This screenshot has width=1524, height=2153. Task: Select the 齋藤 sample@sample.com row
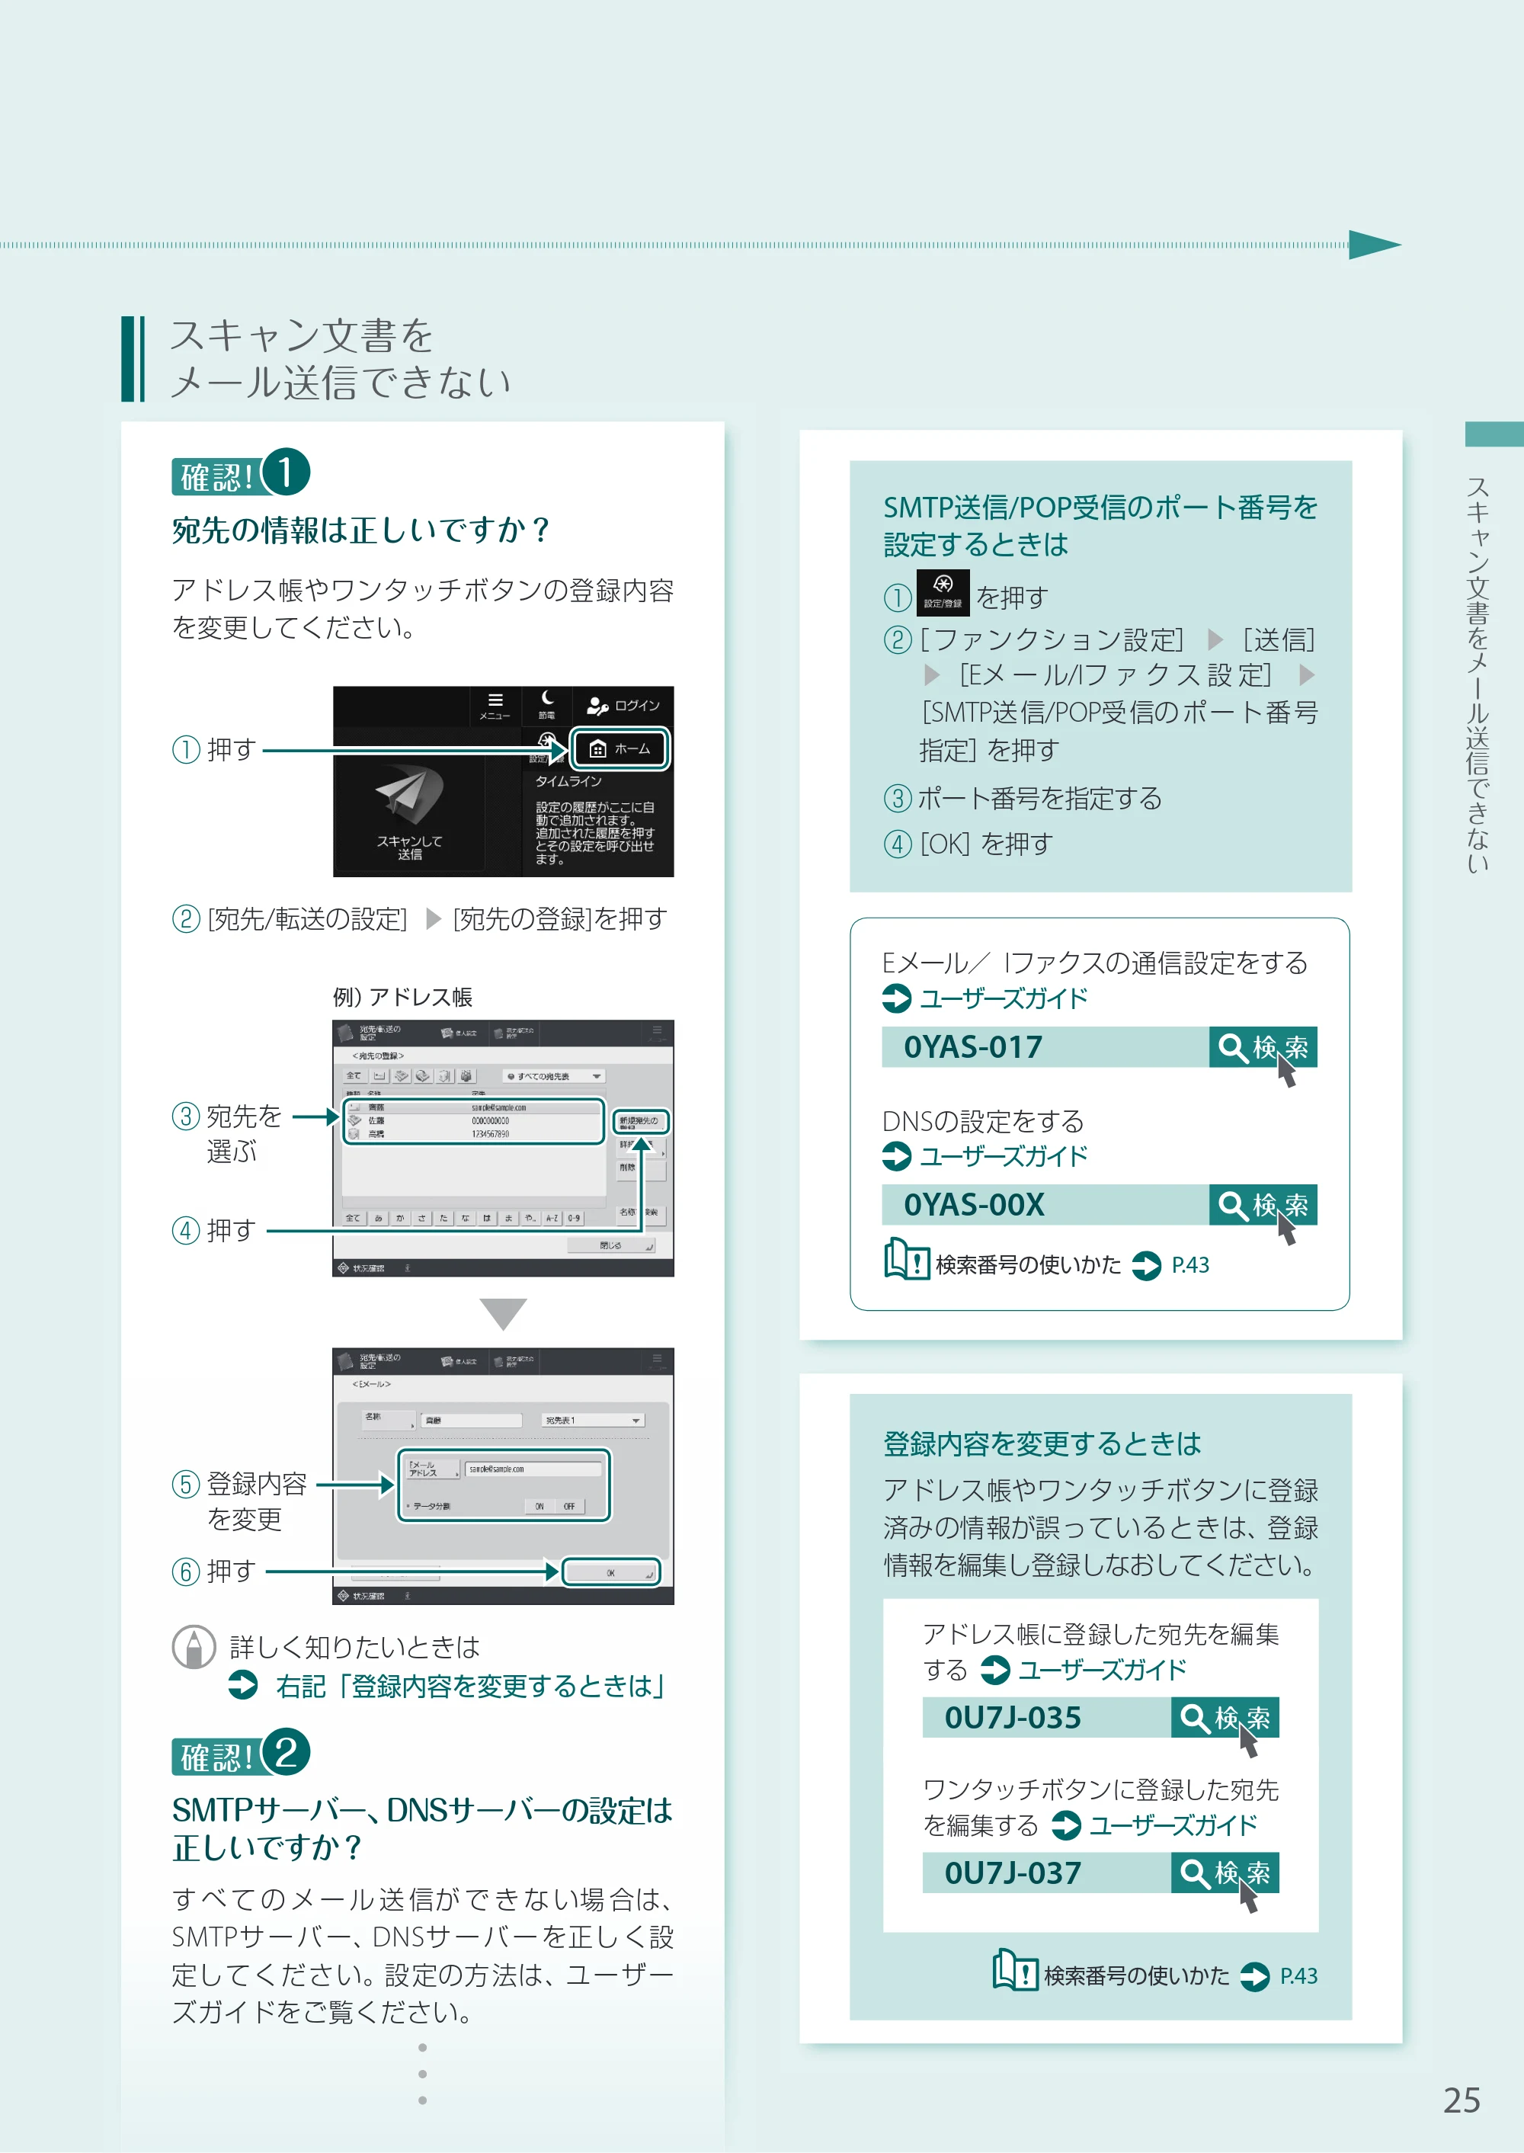click(x=474, y=1107)
